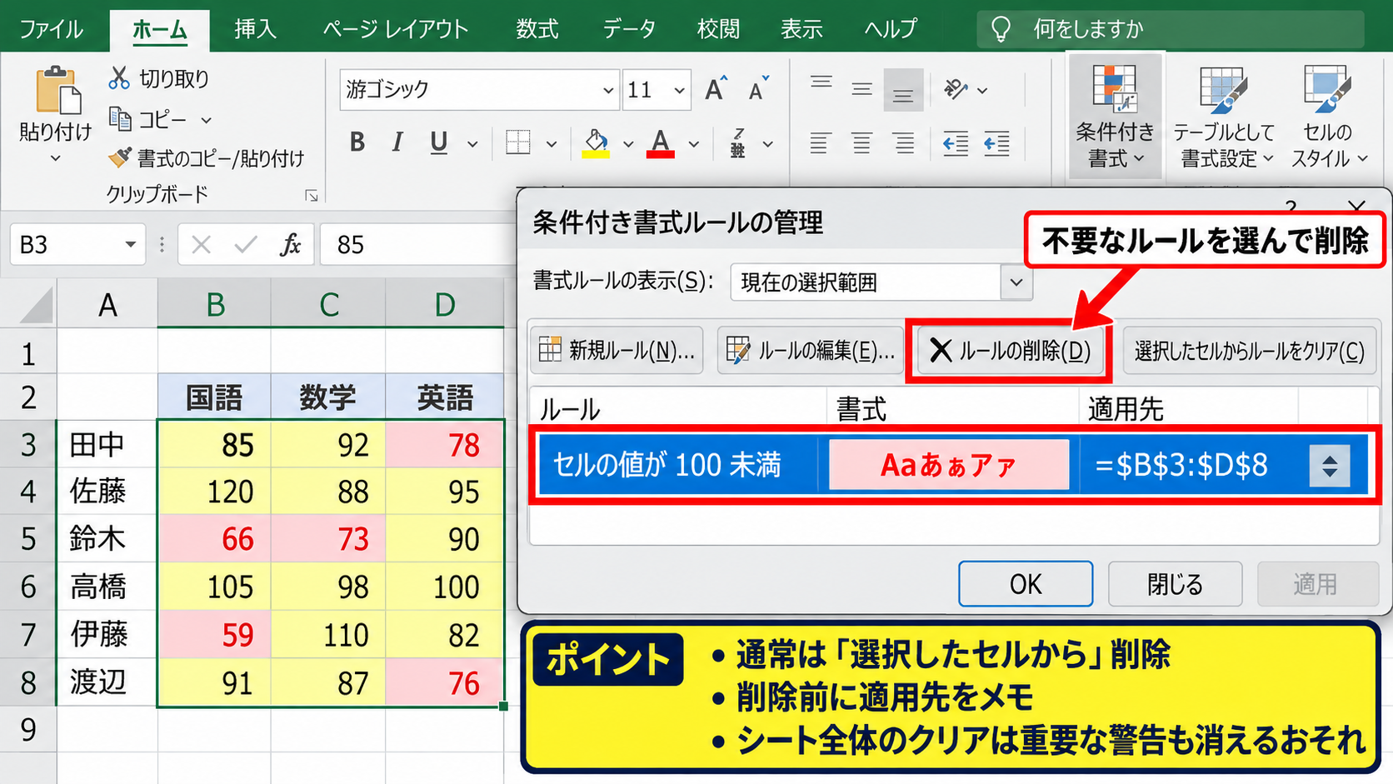Switch to the データ tab

pyautogui.click(x=629, y=29)
